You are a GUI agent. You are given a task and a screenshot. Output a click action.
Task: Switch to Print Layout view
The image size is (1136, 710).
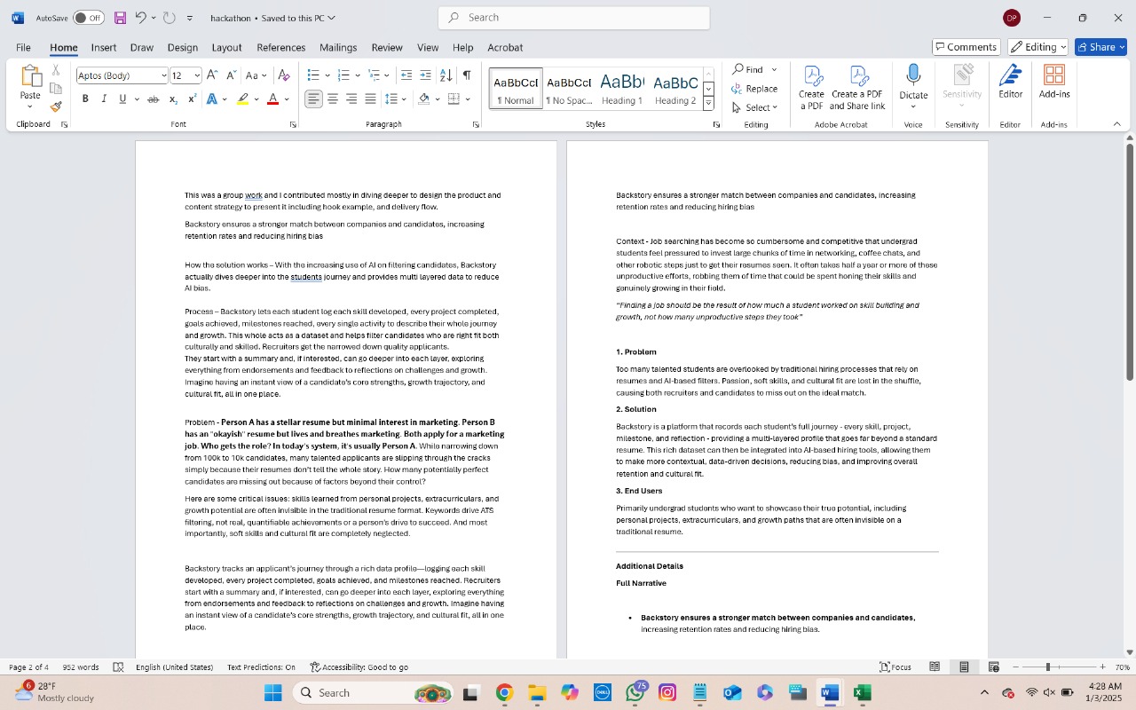(x=964, y=667)
